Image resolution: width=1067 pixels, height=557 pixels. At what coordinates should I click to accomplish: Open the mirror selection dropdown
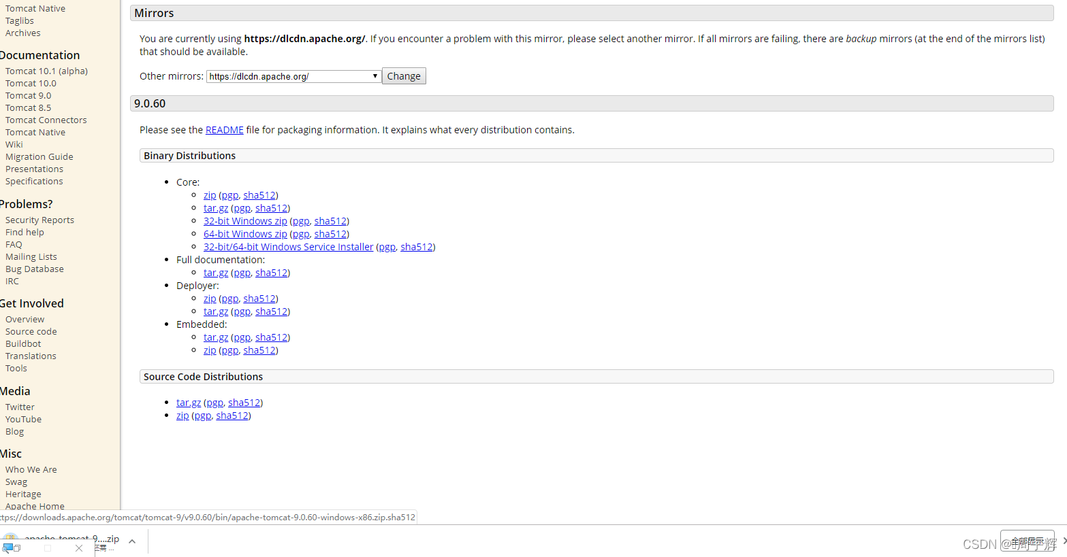pos(293,76)
